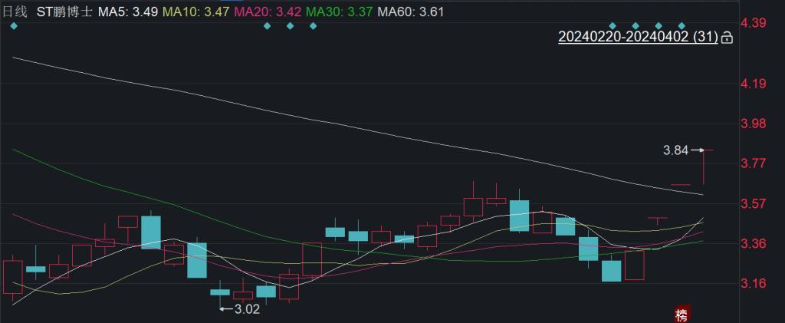Select the MA5: 3.49 indicator label
The width and height of the screenshot is (785, 323).
pyautogui.click(x=128, y=12)
